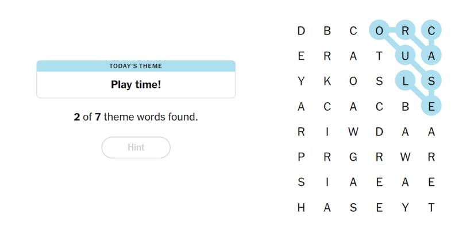Click the highlighted letter A
Screen dimensions: 474x237
[431, 56]
